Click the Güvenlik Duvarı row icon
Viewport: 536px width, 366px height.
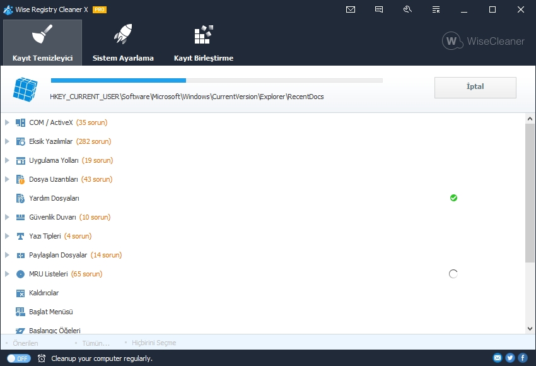pyautogui.click(x=21, y=217)
